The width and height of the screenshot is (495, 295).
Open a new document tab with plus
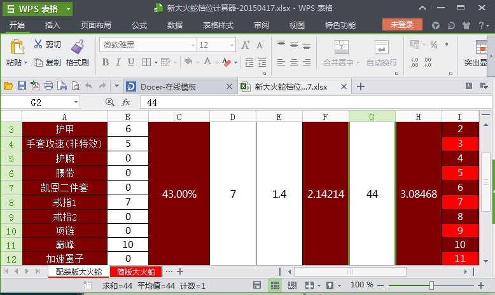361,86
